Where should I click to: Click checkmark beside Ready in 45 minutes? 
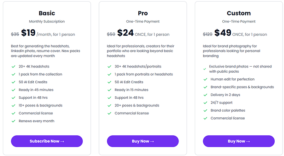[x=13, y=90]
